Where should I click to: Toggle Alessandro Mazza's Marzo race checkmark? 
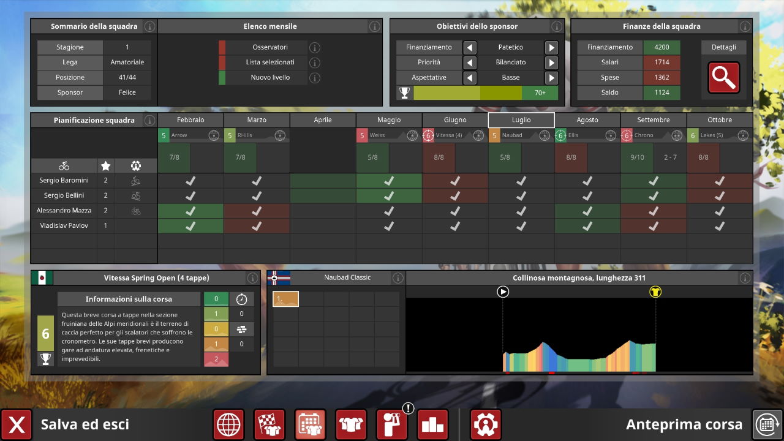pos(257,211)
